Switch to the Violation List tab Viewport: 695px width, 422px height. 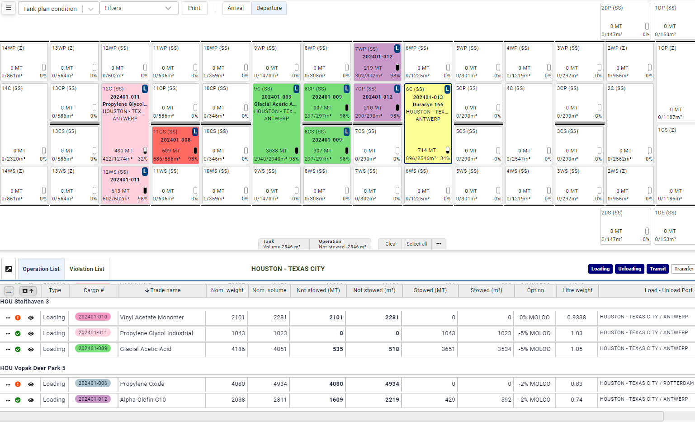coord(87,269)
